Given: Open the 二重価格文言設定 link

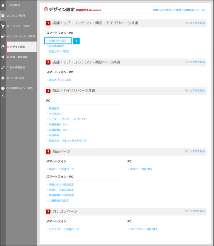Looking at the screenshot, I should [x=59, y=201].
